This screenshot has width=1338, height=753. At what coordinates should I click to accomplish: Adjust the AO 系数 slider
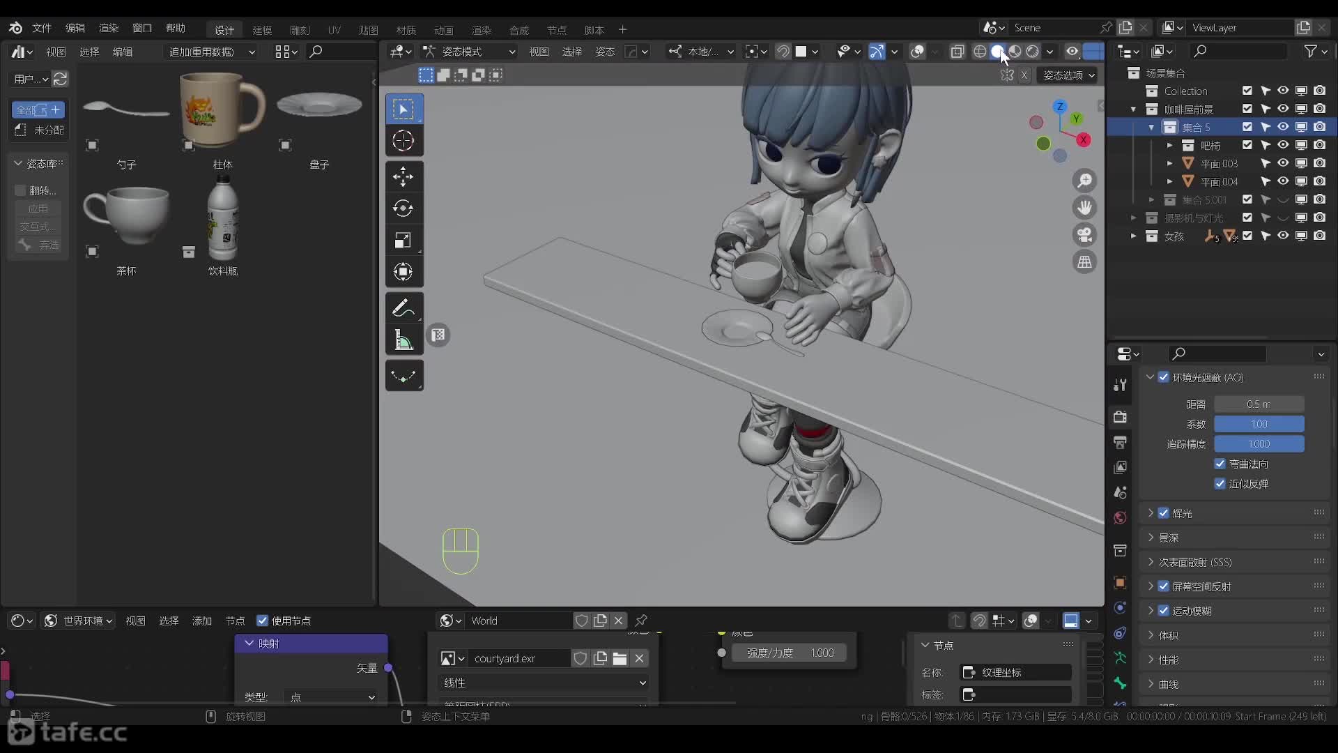[x=1259, y=424]
